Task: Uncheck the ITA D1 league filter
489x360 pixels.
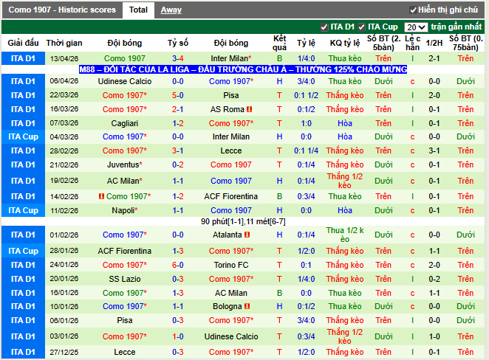Action: (324, 27)
